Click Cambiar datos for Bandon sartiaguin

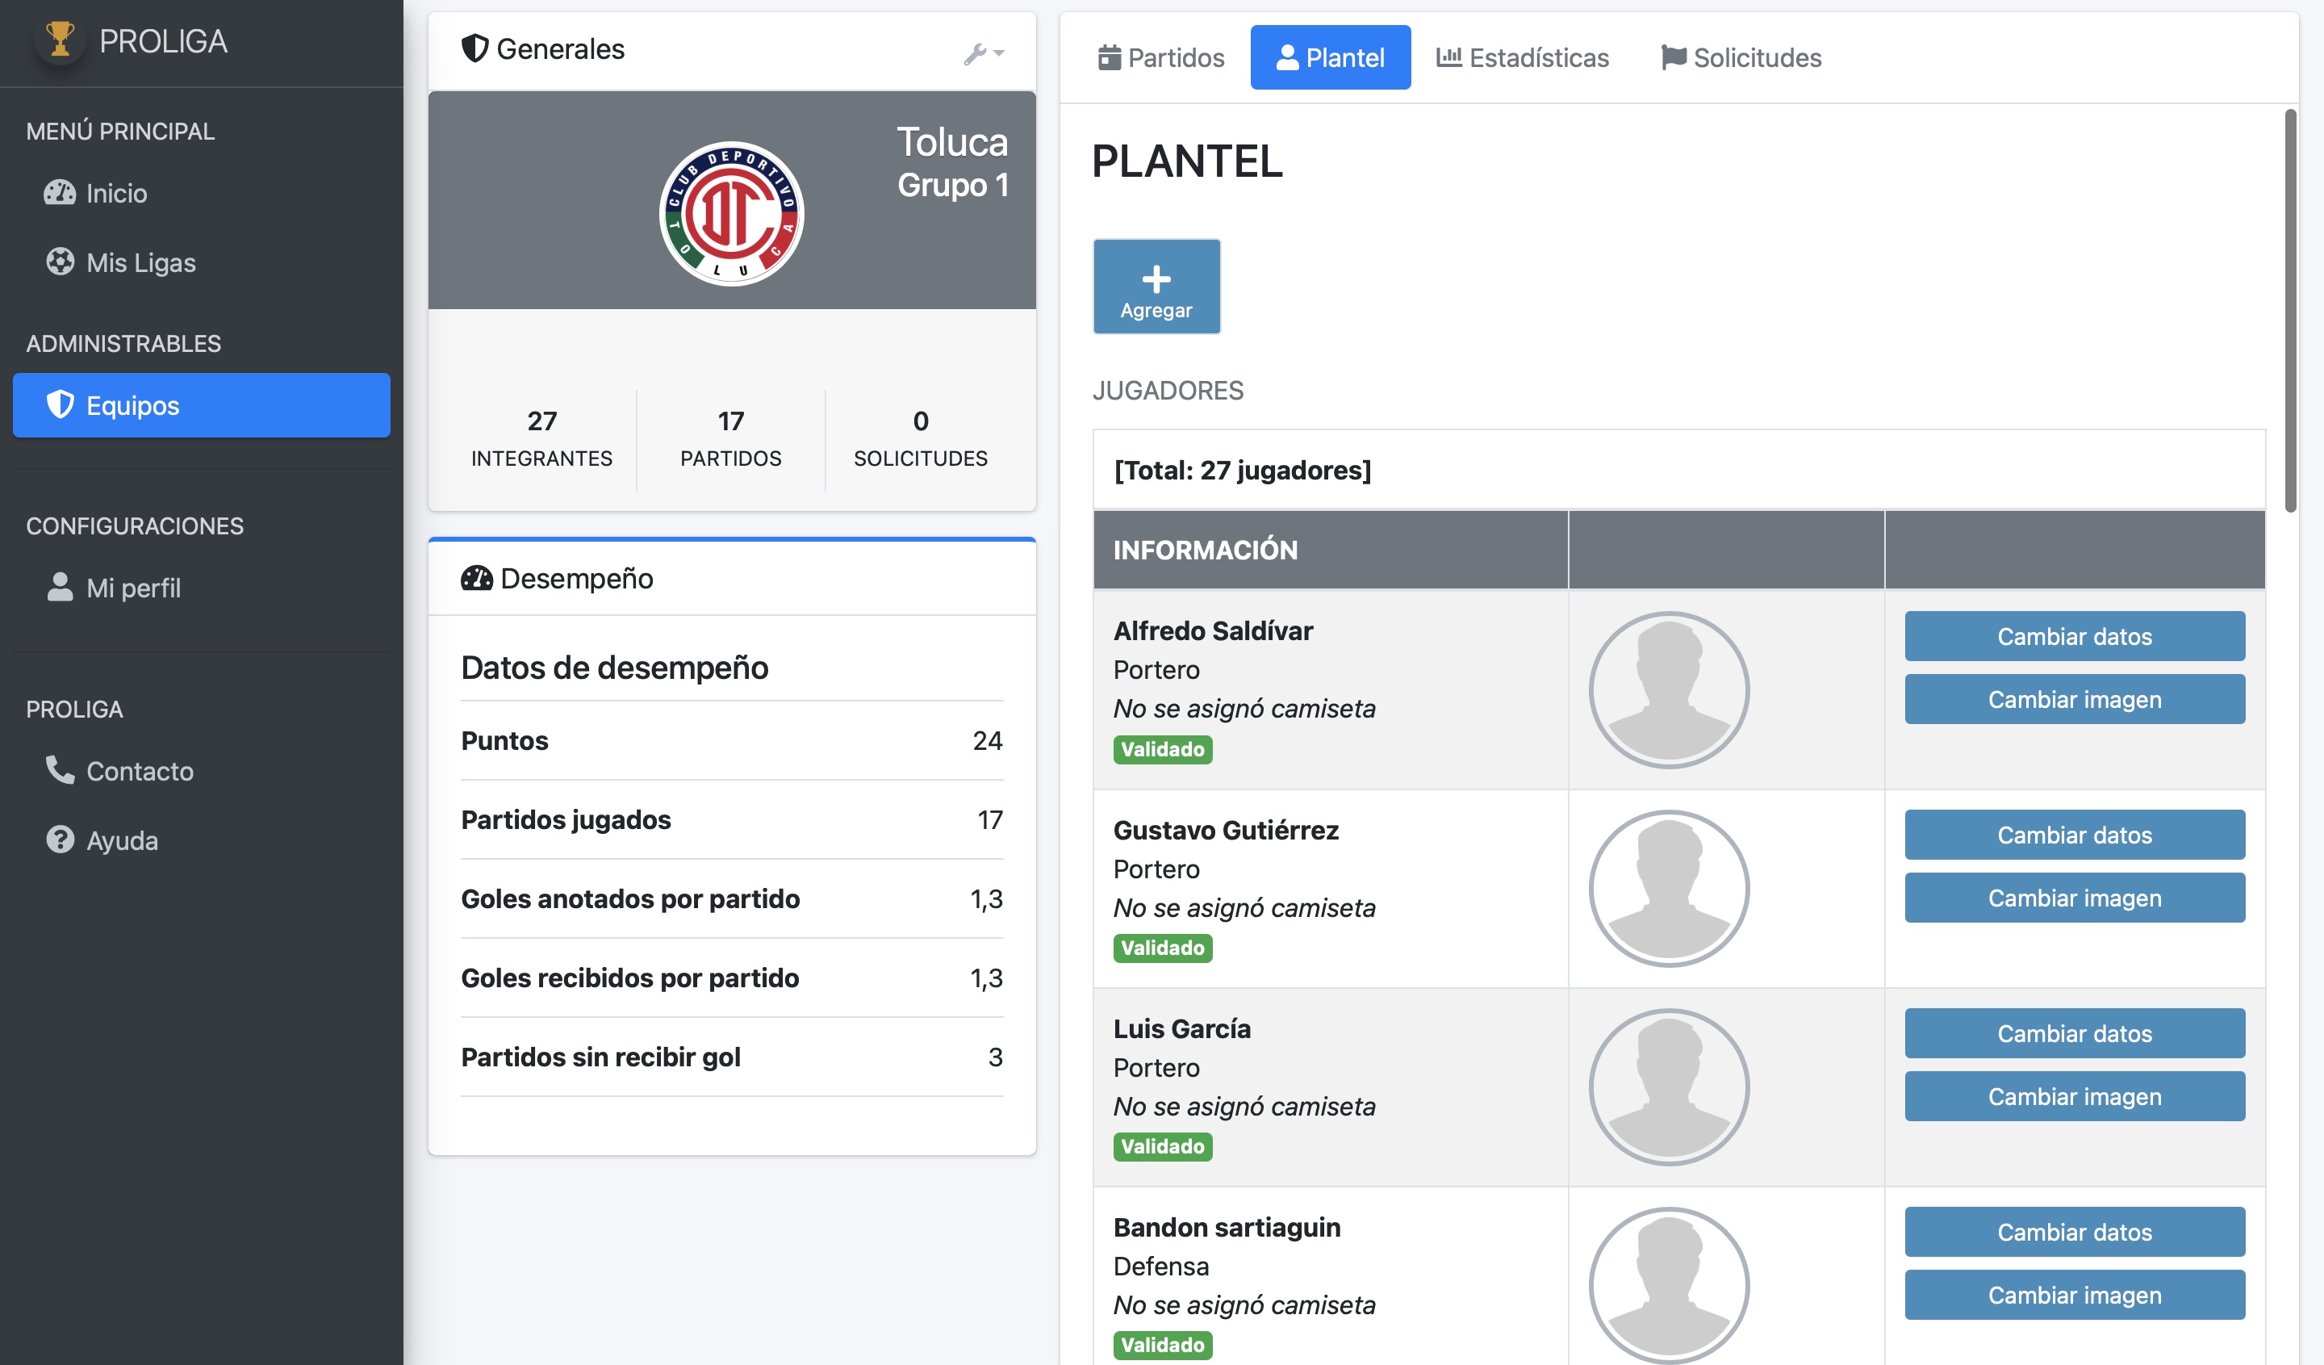pos(2074,1231)
